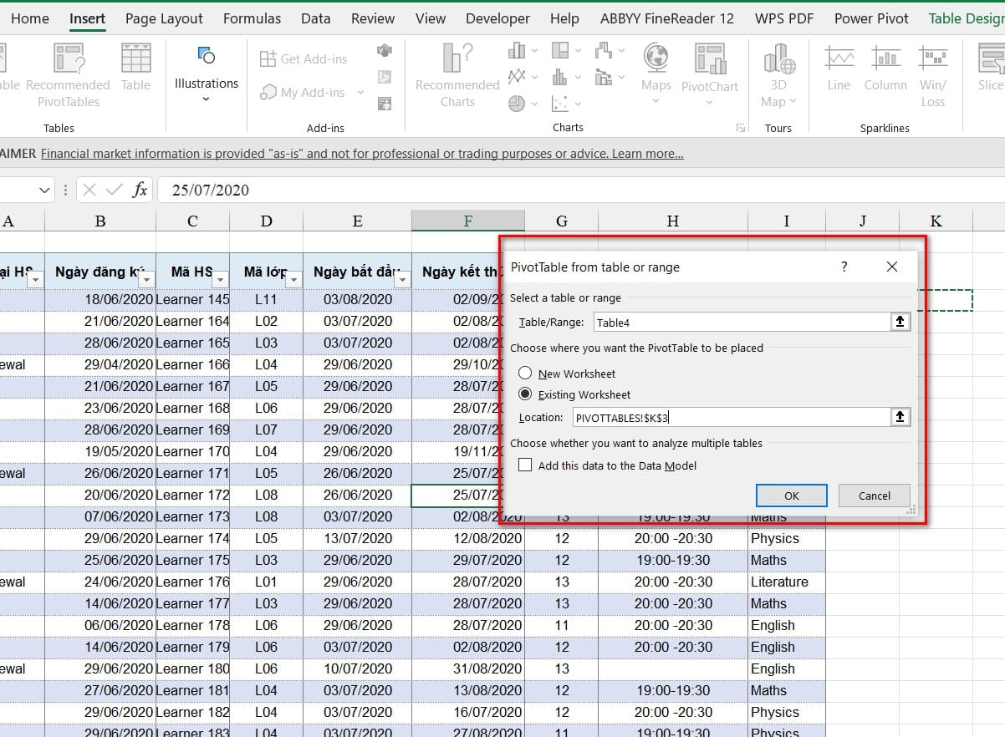Click cell with date 18/06/2020
The width and height of the screenshot is (1005, 737).
(100, 299)
